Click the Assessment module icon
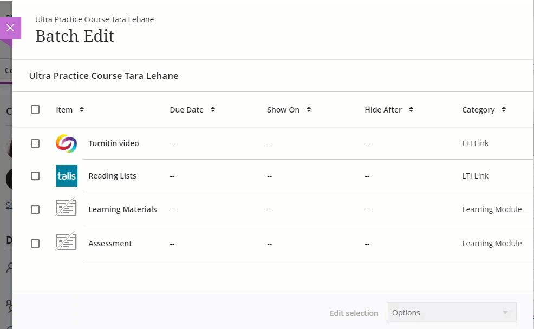This screenshot has width=534, height=329. 66,244
